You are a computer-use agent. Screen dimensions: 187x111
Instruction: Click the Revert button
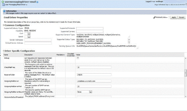(x=182, y=17)
